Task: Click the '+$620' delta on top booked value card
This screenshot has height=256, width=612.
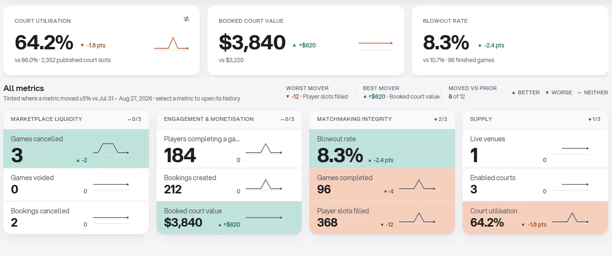Action: point(304,46)
